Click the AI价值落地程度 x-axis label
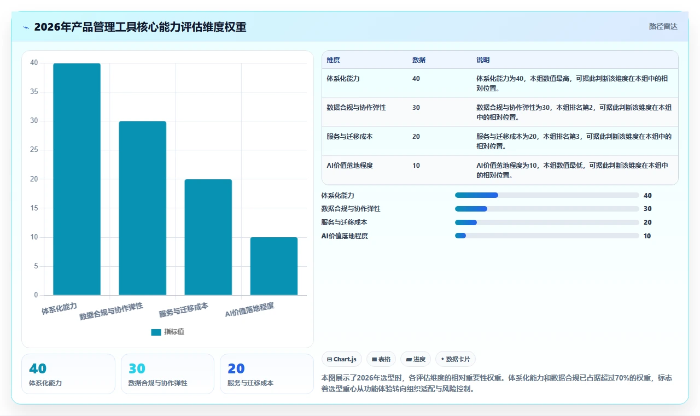Viewport: 700px width, 416px height. pyautogui.click(x=249, y=310)
